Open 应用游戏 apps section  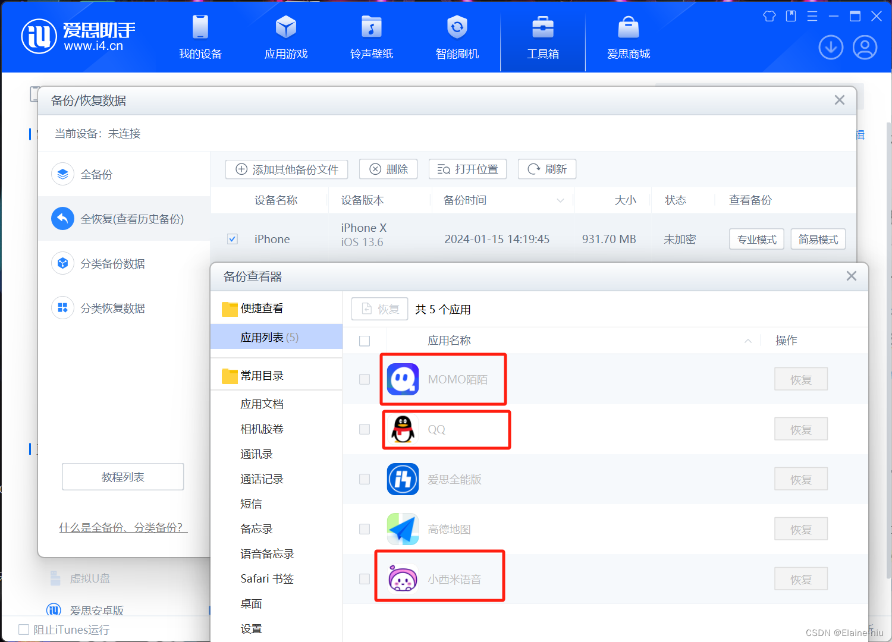286,37
